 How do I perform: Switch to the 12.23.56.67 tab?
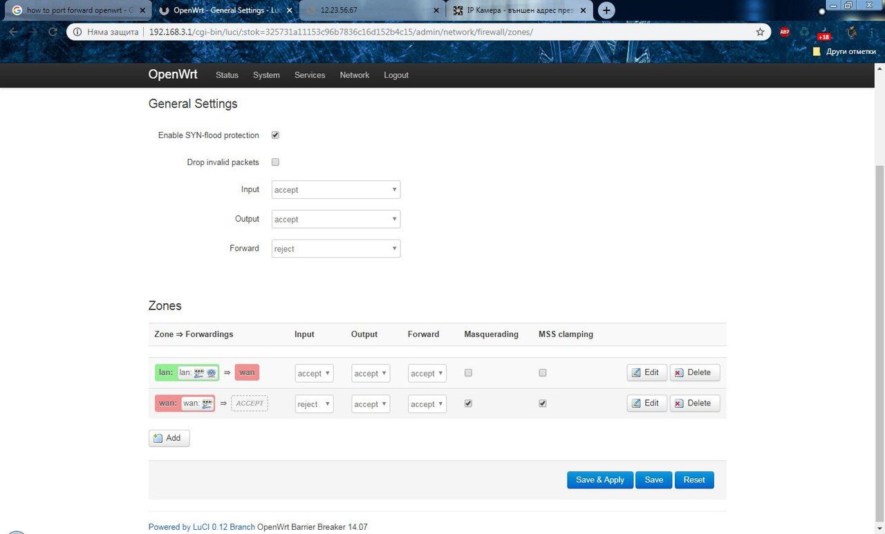[372, 10]
